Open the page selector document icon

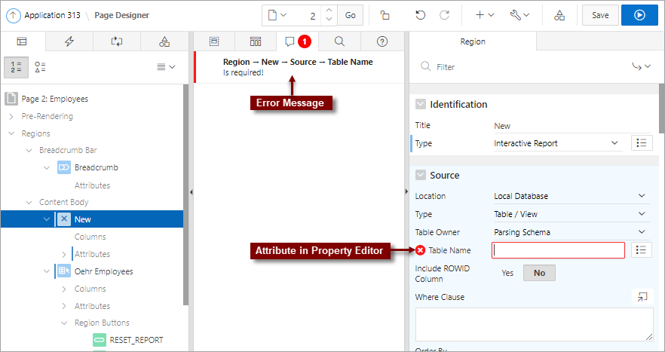[277, 15]
